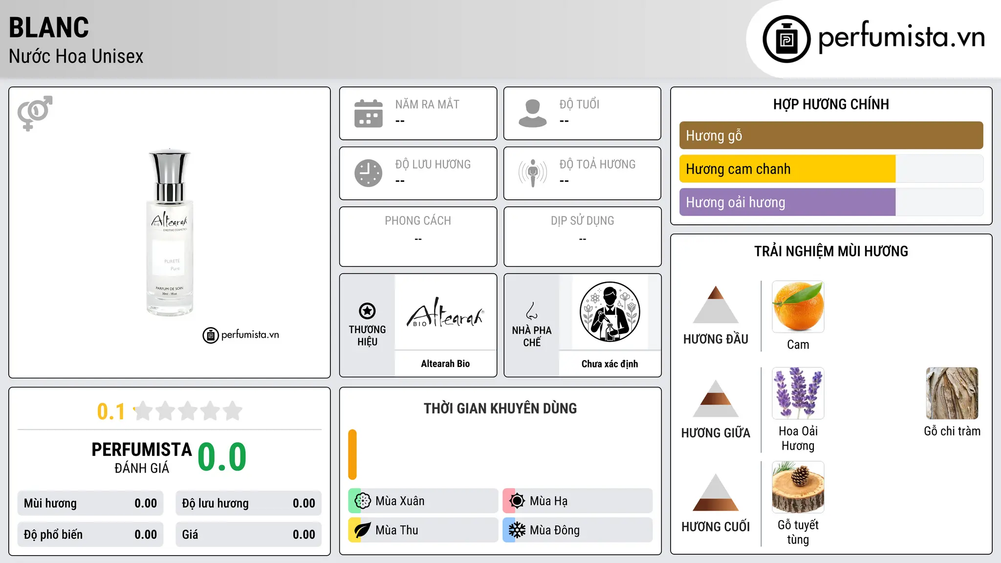The height and width of the screenshot is (563, 1001).
Task: Click the green 0.0 Perfumista score
Action: click(x=222, y=456)
